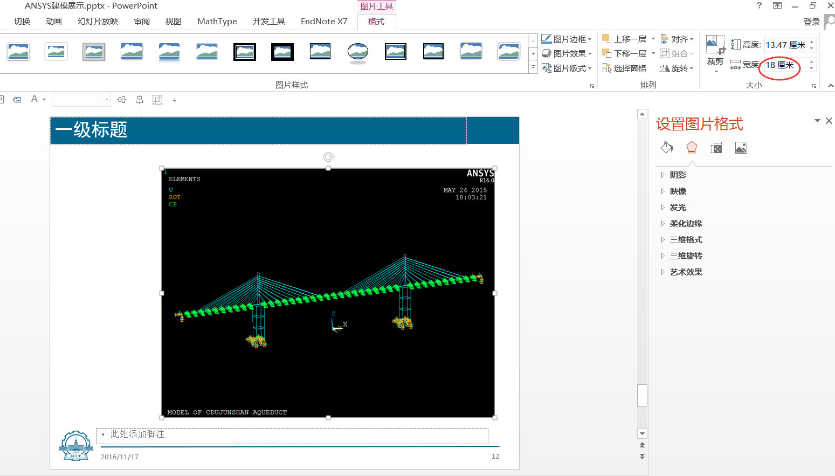
Task: Expand the 三维格式 (3-D format) section
Action: pyautogui.click(x=681, y=239)
